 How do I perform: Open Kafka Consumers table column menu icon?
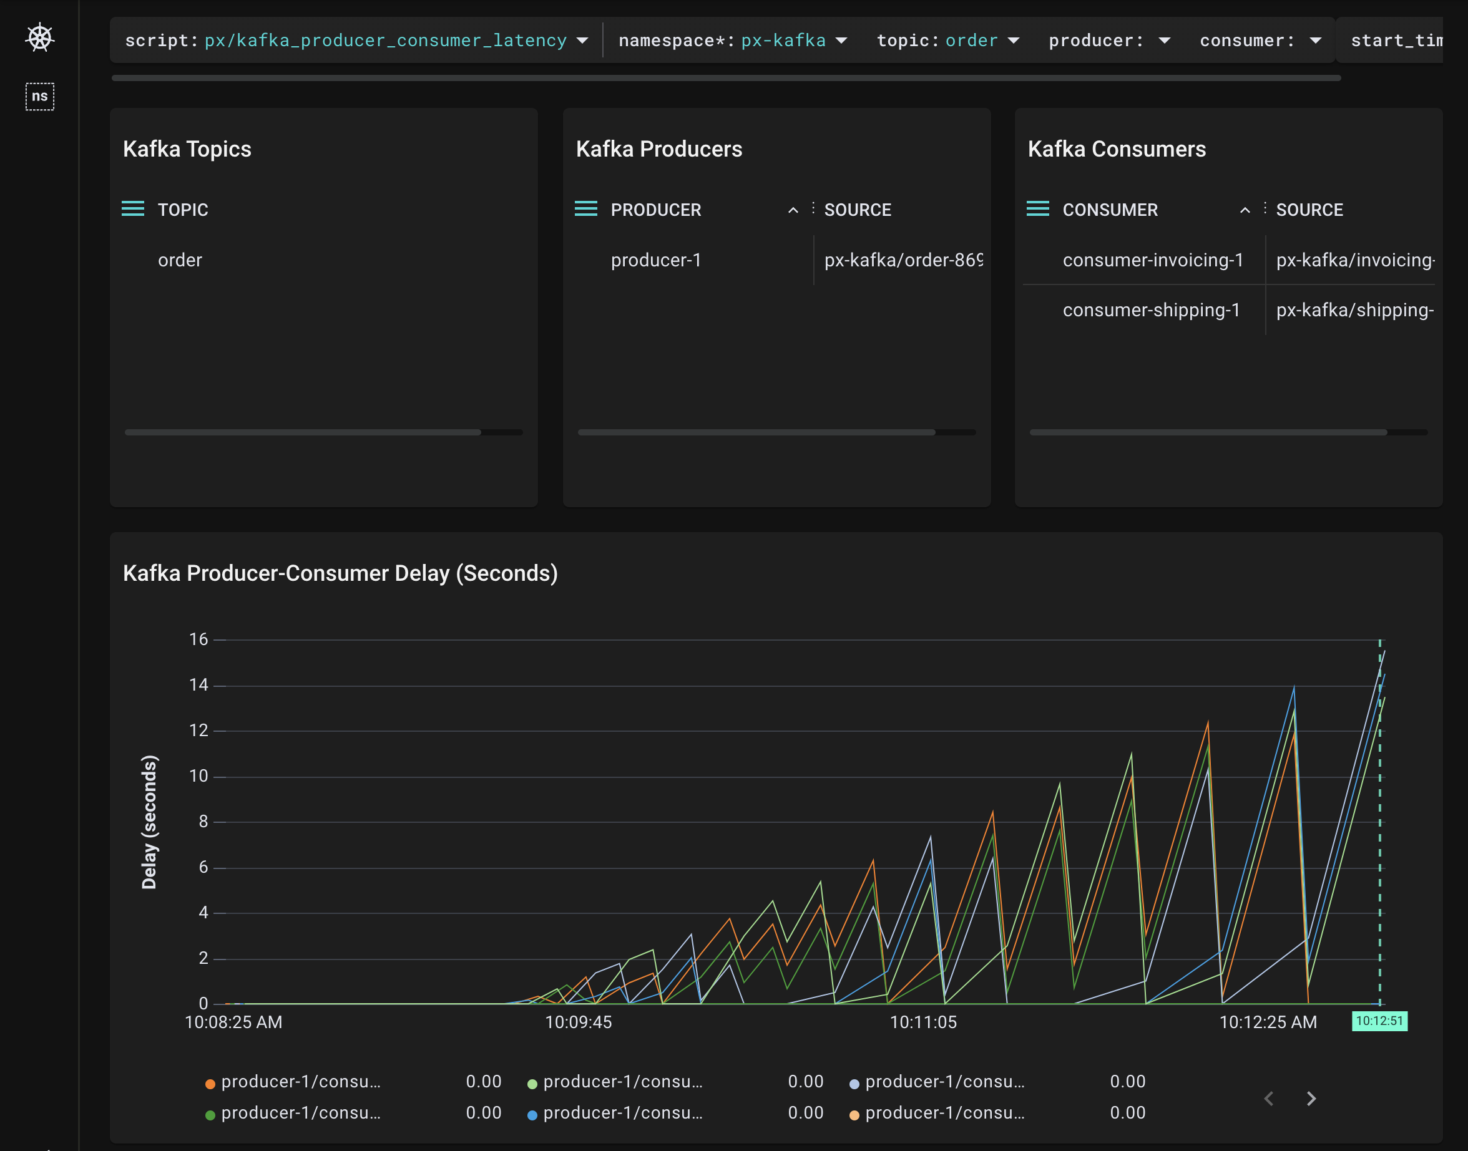1037,209
